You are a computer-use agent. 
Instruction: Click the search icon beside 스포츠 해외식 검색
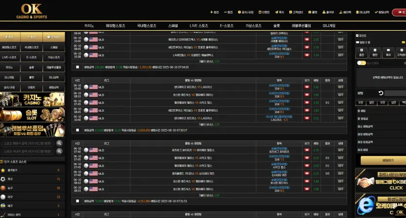(x=59, y=143)
